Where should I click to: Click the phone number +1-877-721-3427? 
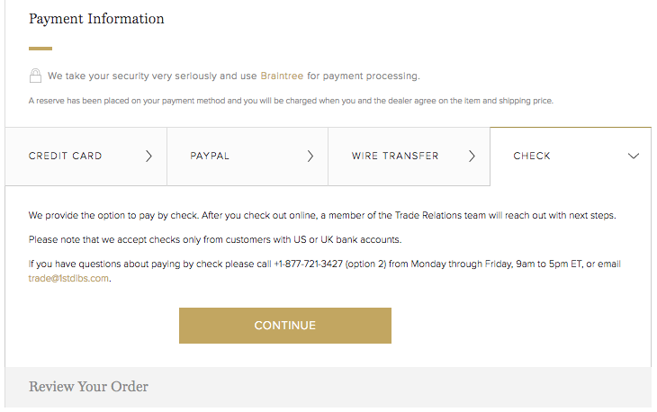[x=308, y=264]
